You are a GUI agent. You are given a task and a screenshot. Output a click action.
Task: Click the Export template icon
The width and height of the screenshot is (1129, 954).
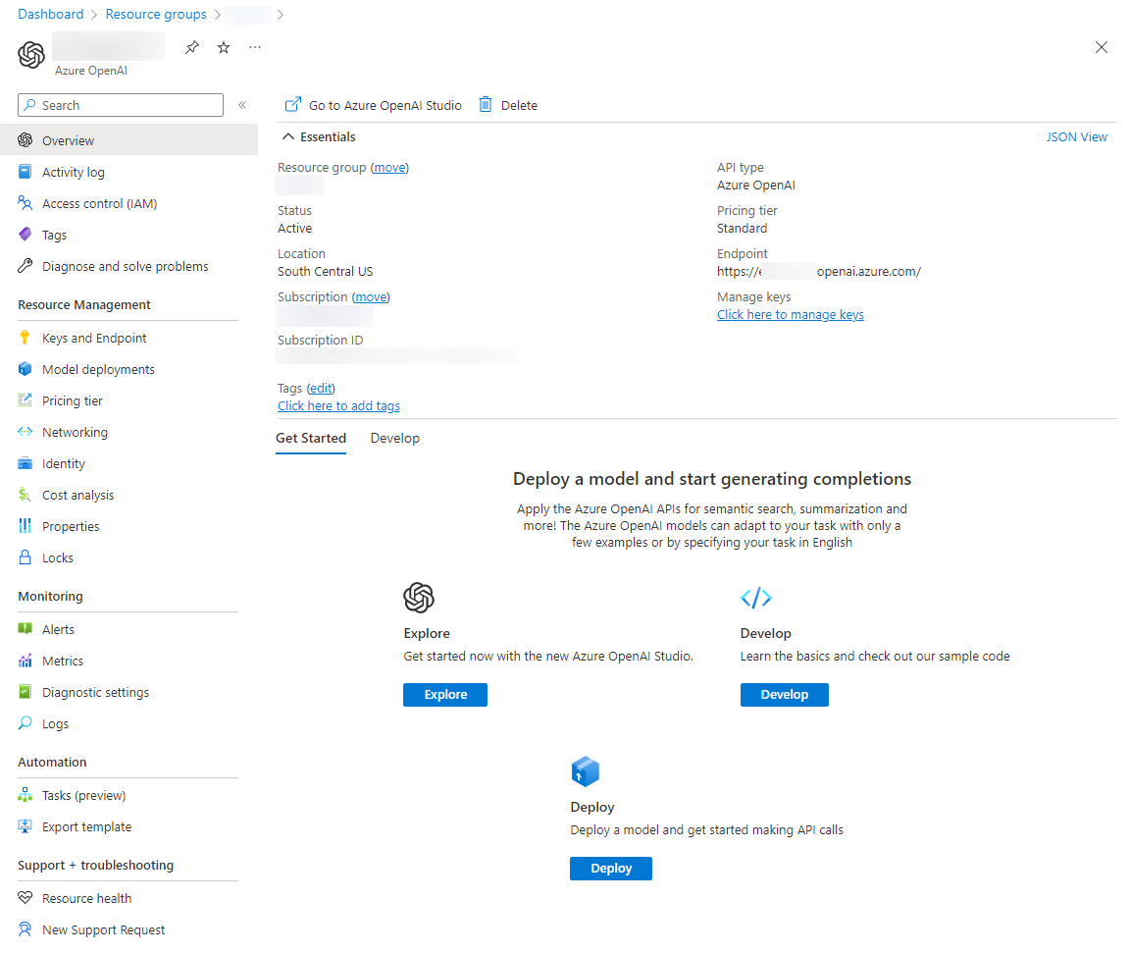tap(26, 826)
